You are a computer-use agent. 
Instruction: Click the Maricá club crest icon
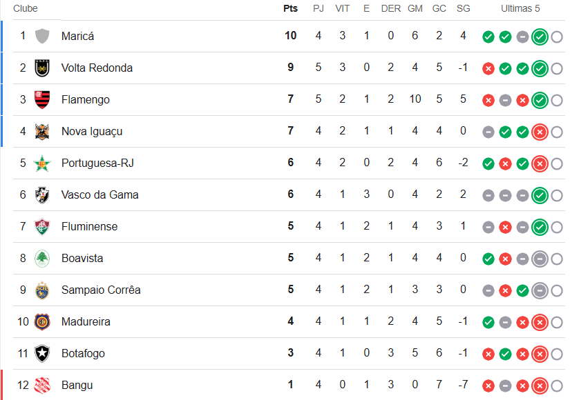coord(42,36)
